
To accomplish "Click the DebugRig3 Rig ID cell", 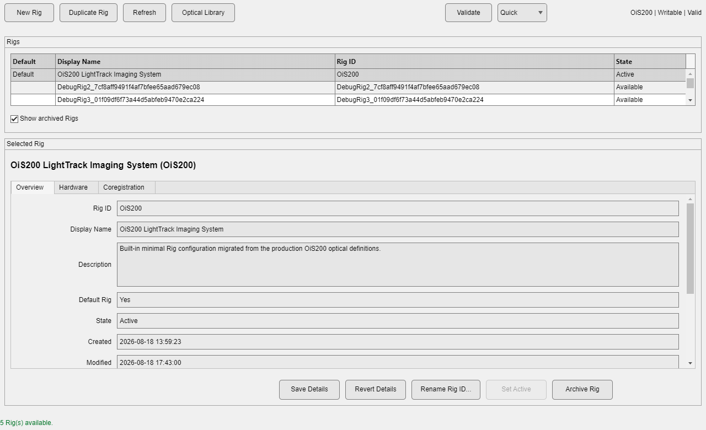I will coord(474,100).
